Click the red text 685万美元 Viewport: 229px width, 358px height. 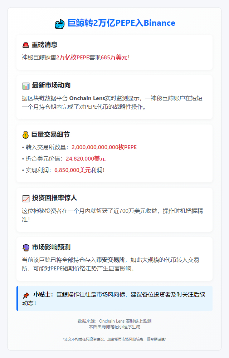point(114,57)
